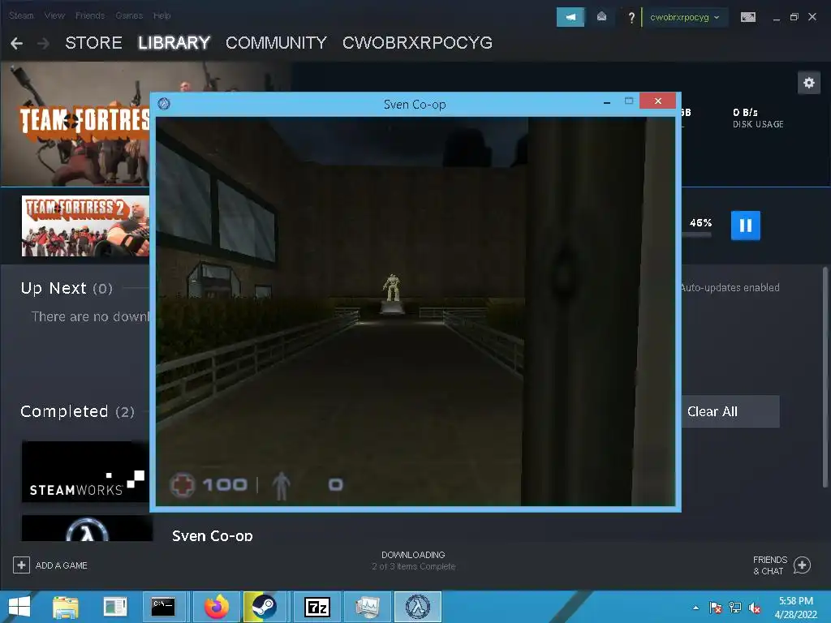The width and height of the screenshot is (831, 623).
Task: Click the Completed (2) heading
Action: (77, 411)
